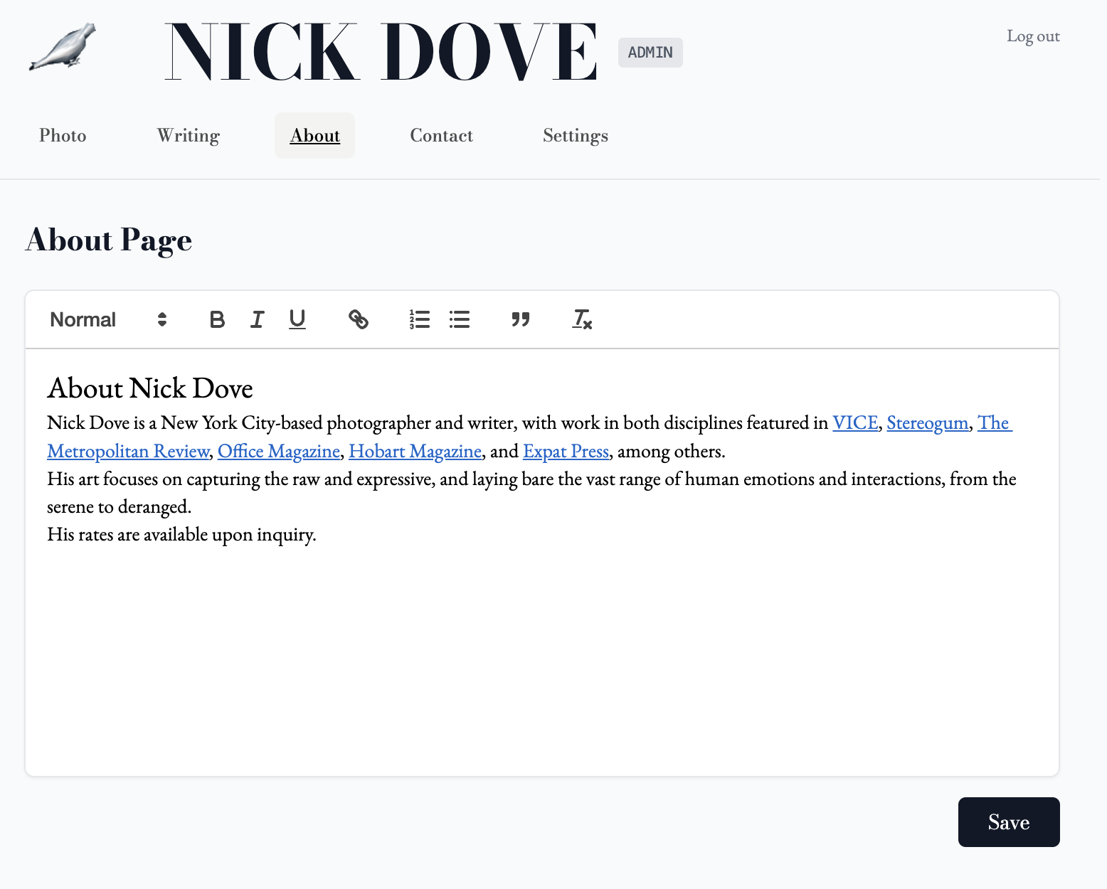Select the About tab
The image size is (1107, 889).
pyautogui.click(x=315, y=135)
